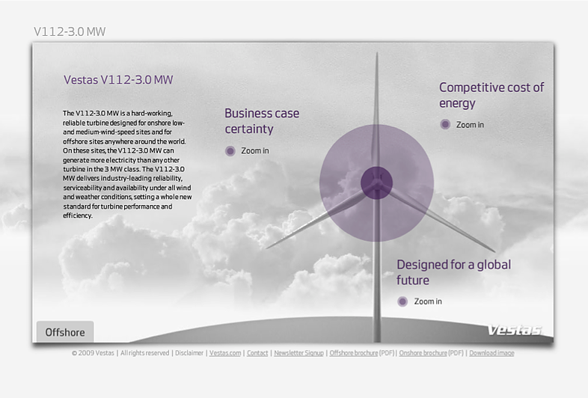This screenshot has height=398, width=588.
Task: Zoom in on Business case certainty
Action: 255,151
